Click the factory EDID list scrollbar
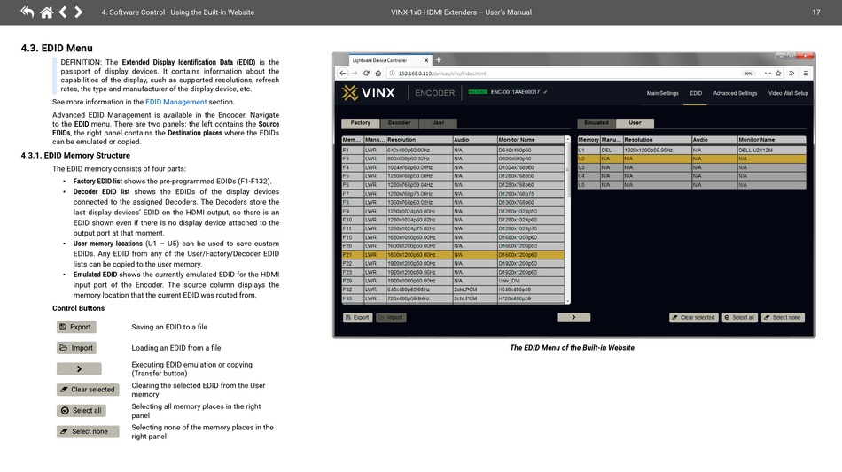This screenshot has height=472, width=842. [567, 171]
